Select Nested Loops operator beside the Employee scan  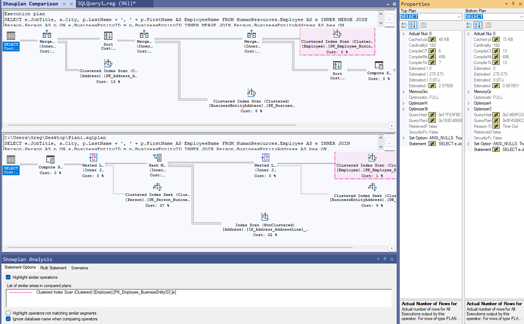[x=265, y=166]
